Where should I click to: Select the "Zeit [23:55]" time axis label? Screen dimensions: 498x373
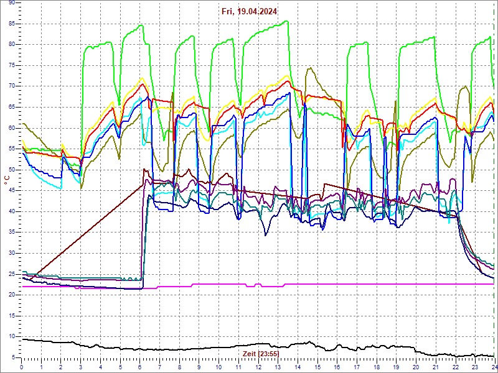[261, 353]
